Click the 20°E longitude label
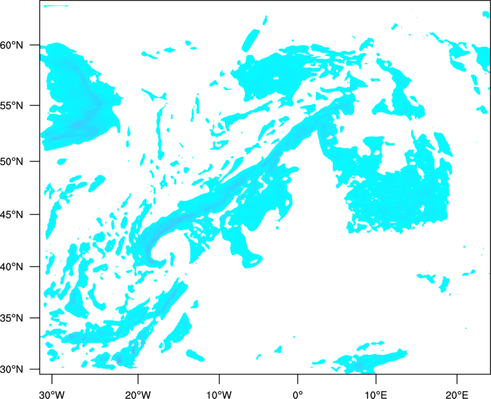Viewport: 491px width, 399px height. point(457,395)
